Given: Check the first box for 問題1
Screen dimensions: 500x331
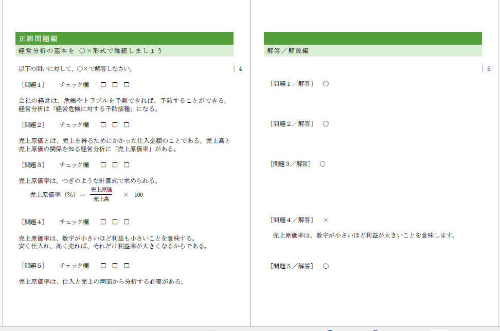Looking at the screenshot, I should pyautogui.click(x=103, y=84).
